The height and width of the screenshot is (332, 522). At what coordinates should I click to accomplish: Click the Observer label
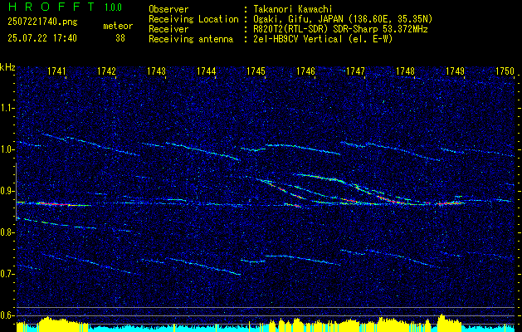(168, 9)
